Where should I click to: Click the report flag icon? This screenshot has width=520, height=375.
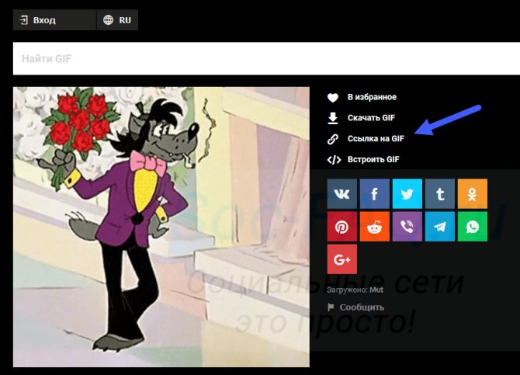pos(331,307)
